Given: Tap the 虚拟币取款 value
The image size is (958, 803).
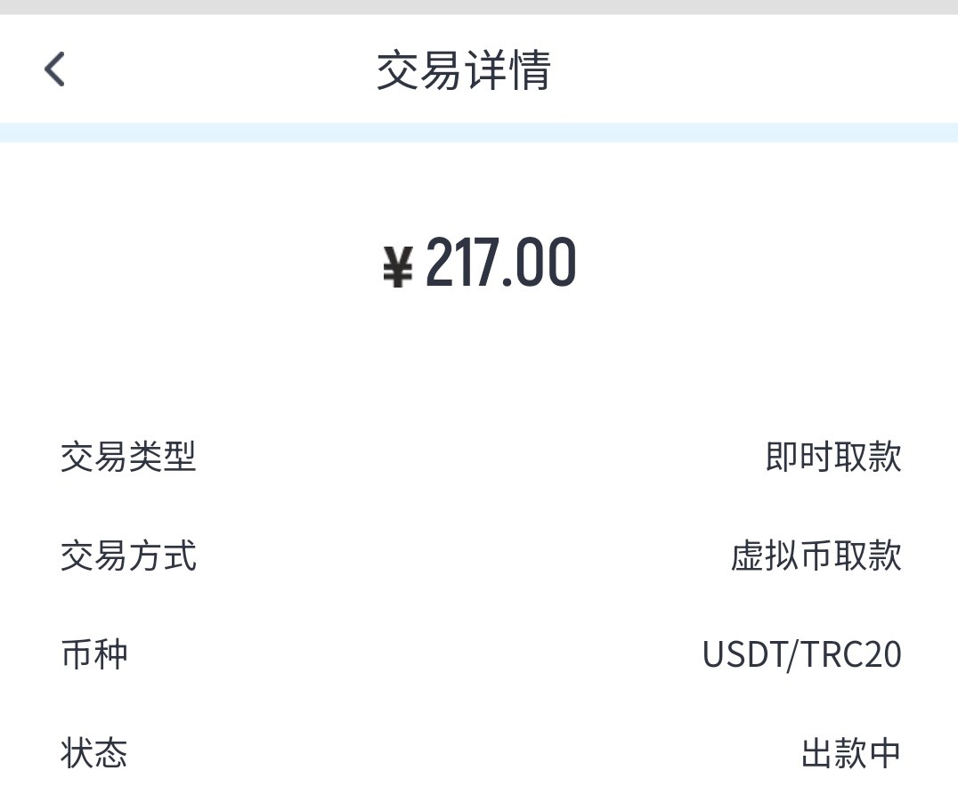Looking at the screenshot, I should [816, 556].
